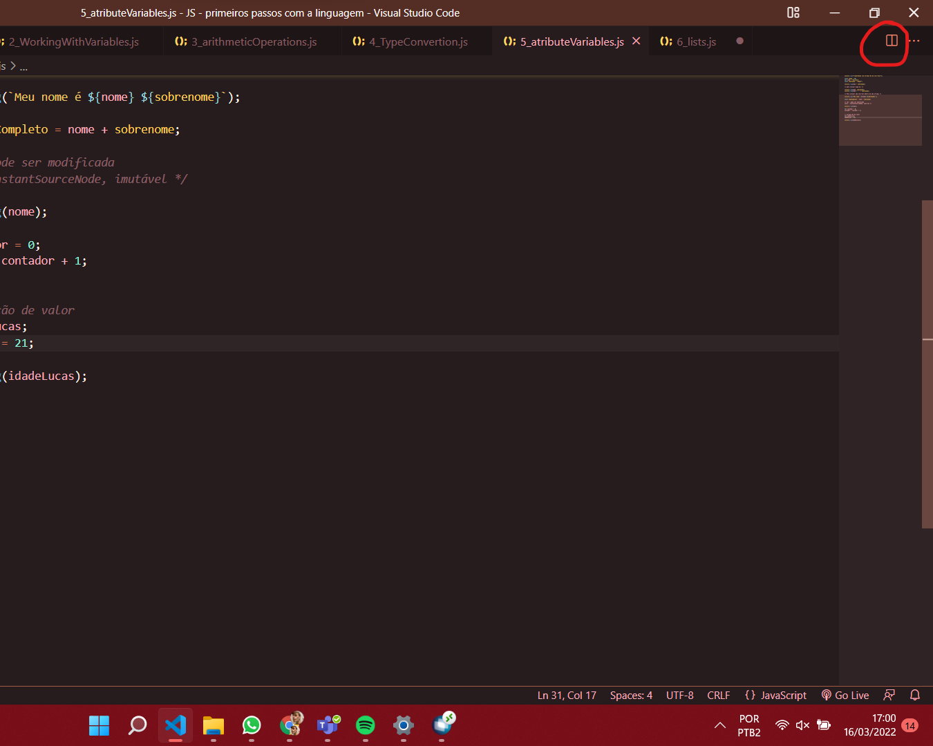This screenshot has width=933, height=746.
Task: Open the notification badge showing 14
Action: [910, 725]
